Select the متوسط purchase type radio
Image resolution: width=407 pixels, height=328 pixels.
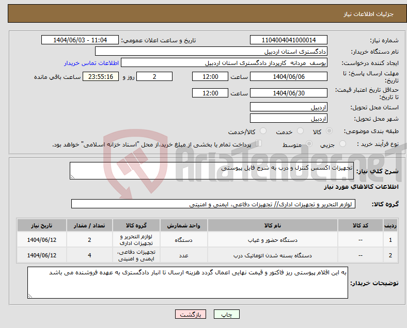click(x=309, y=143)
